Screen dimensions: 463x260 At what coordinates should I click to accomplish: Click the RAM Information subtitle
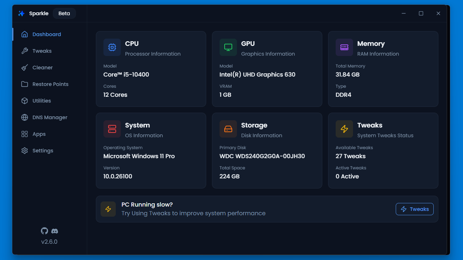coord(378,54)
